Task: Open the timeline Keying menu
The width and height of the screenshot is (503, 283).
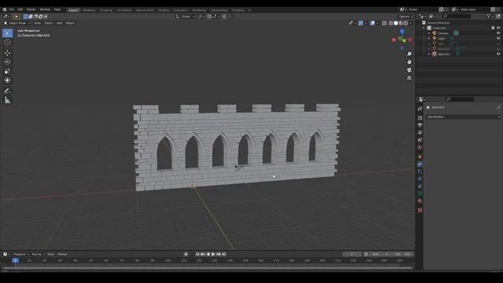Action: pyautogui.click(x=38, y=254)
